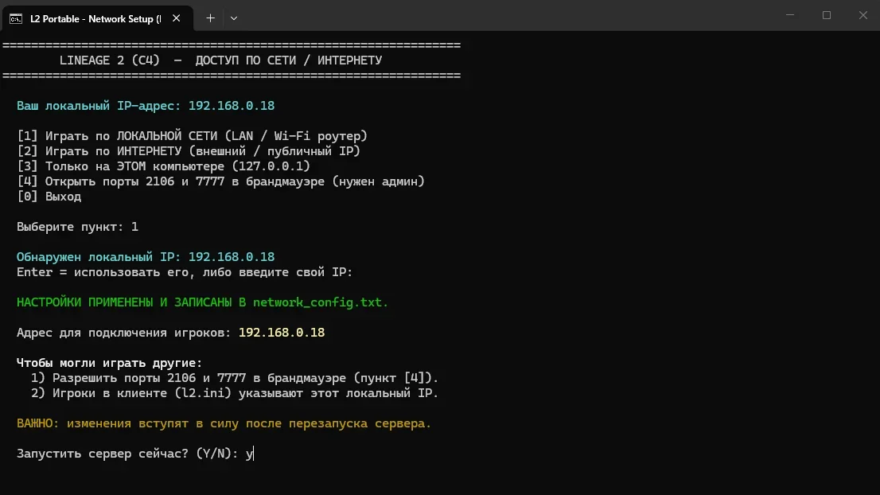Screen dimensions: 880x495
Task: Click the line 'Обнаружен локальный IP: 192.168.0.18'
Action: coord(146,257)
